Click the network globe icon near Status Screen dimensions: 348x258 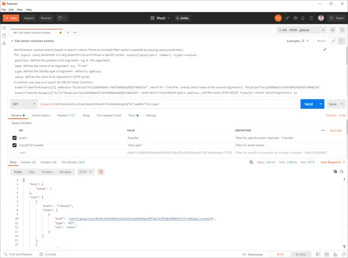[251, 162]
